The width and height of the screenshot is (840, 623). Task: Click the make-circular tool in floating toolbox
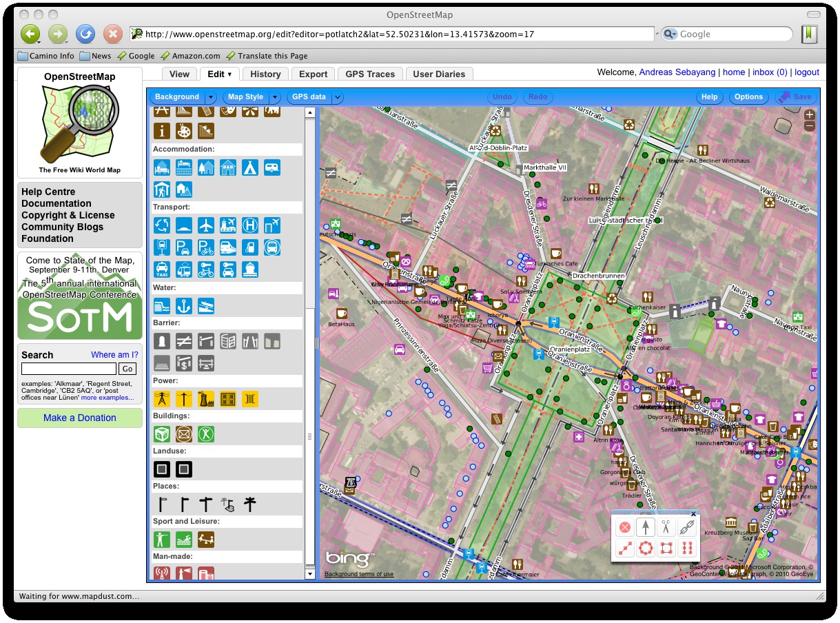pyautogui.click(x=646, y=549)
